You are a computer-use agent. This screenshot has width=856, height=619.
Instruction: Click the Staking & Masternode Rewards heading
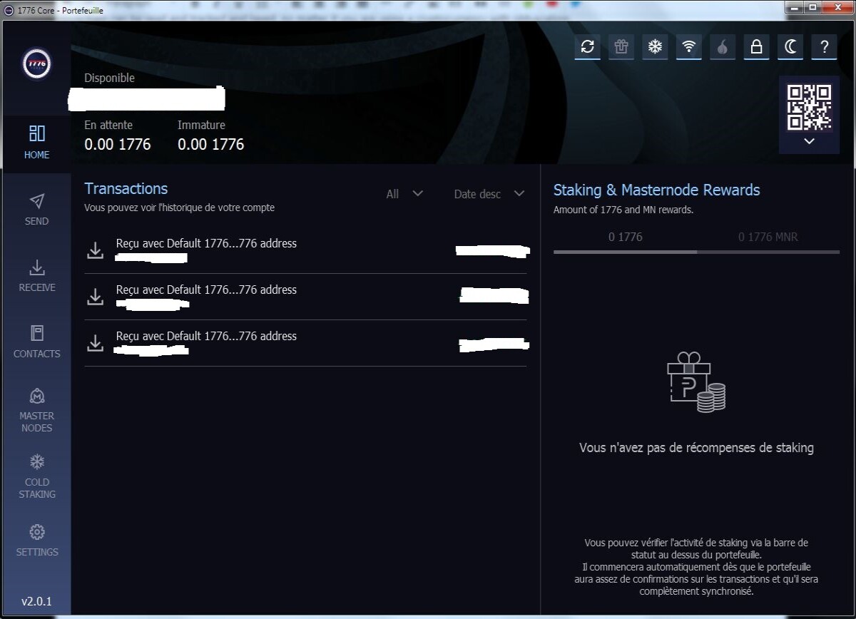pyautogui.click(x=656, y=190)
